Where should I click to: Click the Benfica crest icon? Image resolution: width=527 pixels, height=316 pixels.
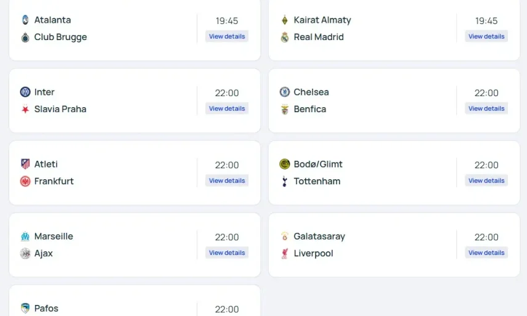(285, 109)
